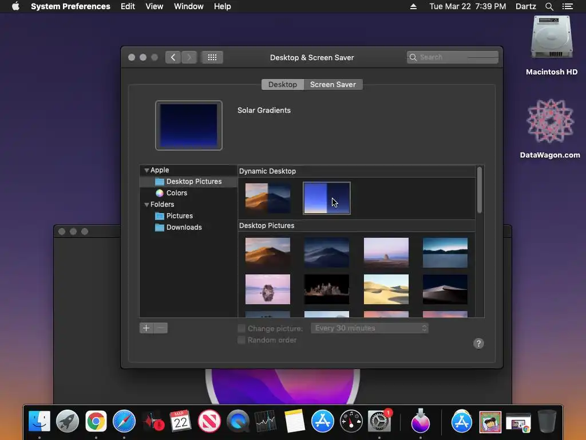Screen dimensions: 586x440
Task: Open the Every 30 minutes dropdown
Action: point(370,328)
